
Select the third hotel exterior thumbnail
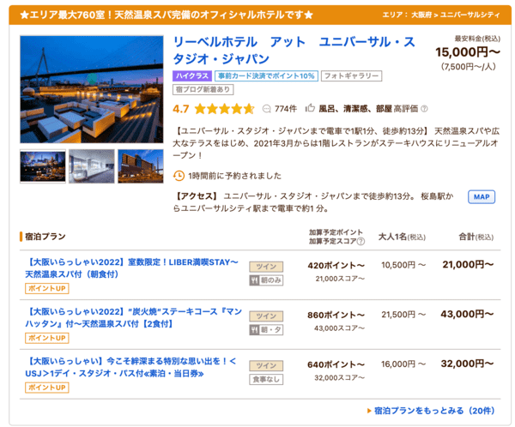[141, 166]
